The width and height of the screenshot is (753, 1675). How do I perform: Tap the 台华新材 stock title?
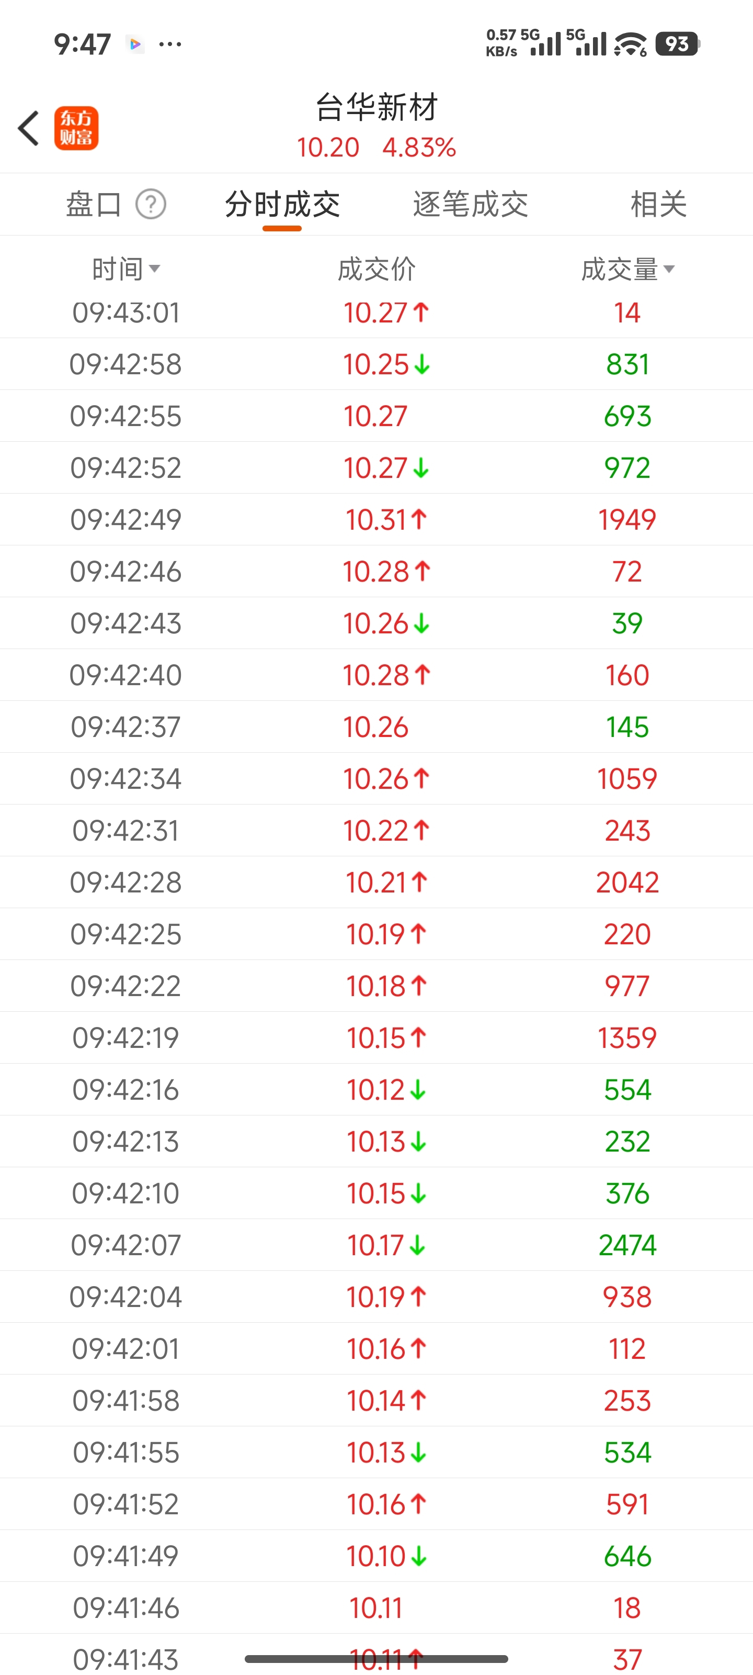pos(377,107)
